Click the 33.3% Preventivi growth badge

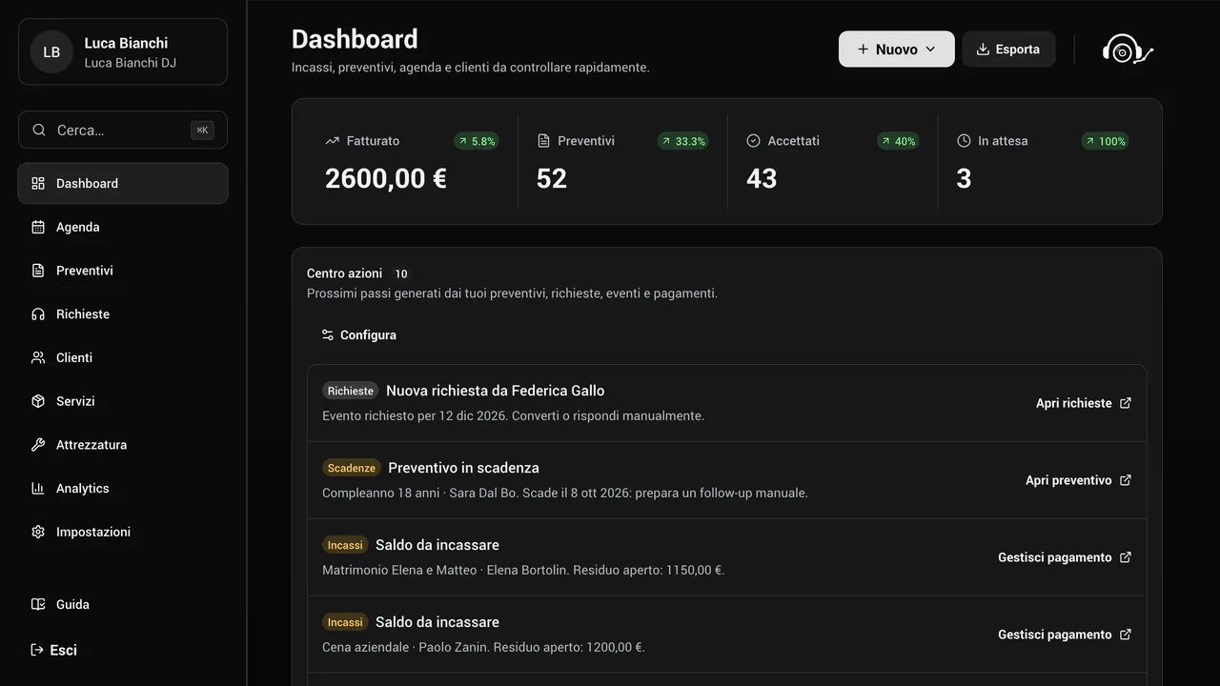point(683,141)
